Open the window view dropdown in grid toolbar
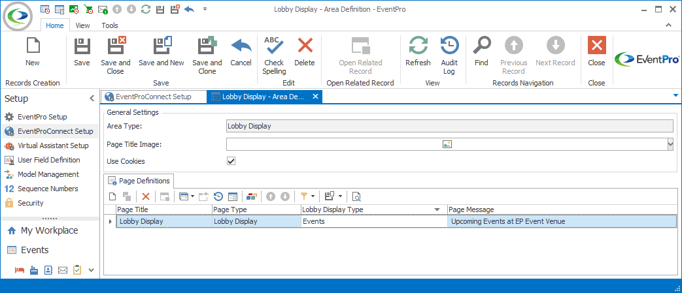 point(193,196)
